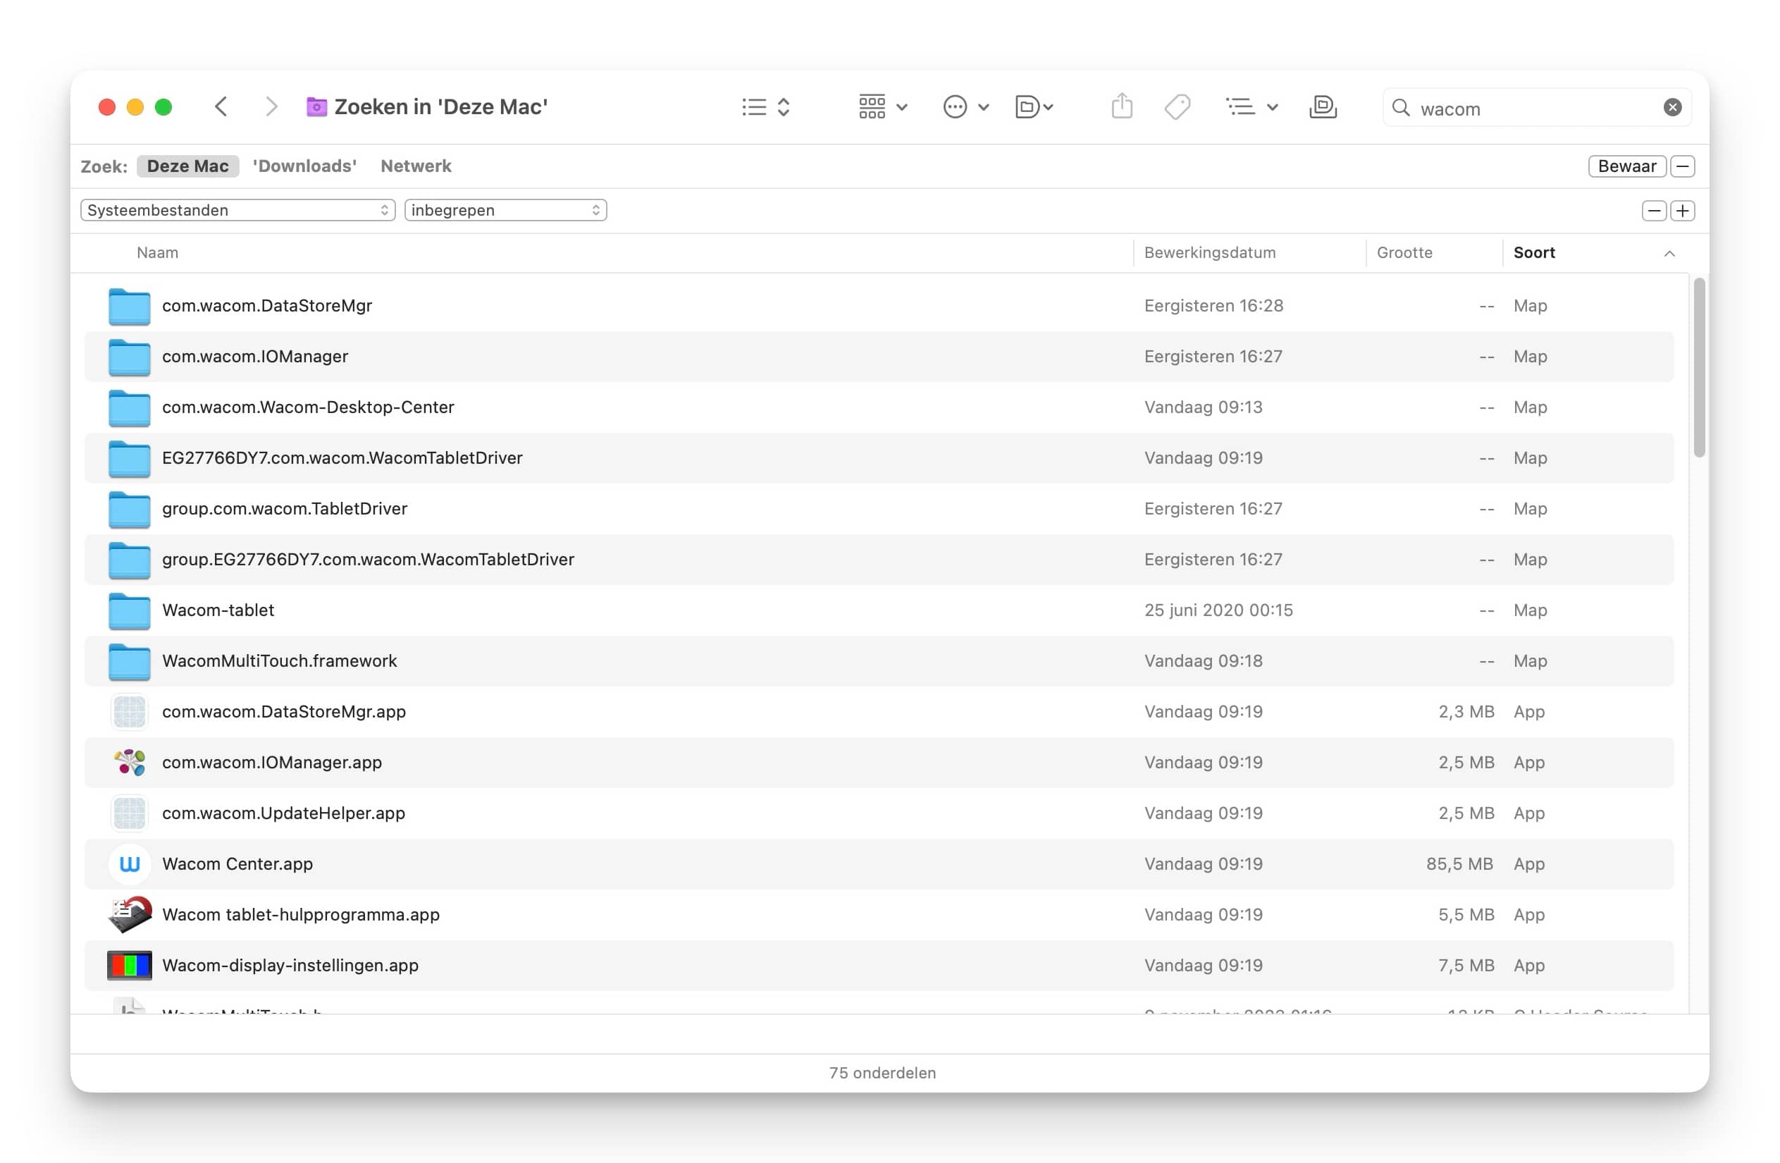Sort by the Grootte column
The width and height of the screenshot is (1780, 1163).
point(1404,253)
